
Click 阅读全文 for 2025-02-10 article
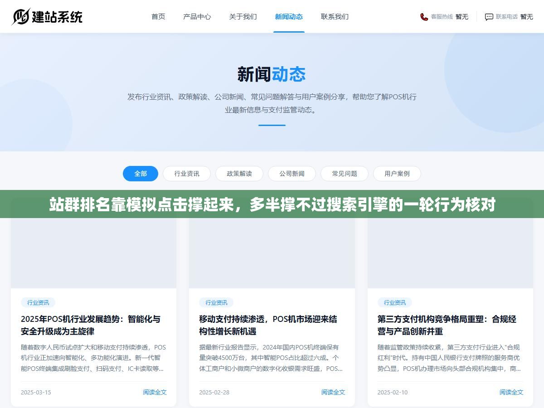pos(511,392)
